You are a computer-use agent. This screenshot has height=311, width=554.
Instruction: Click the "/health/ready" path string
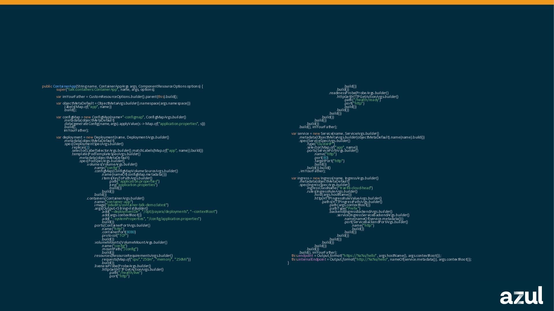[x=366, y=100]
